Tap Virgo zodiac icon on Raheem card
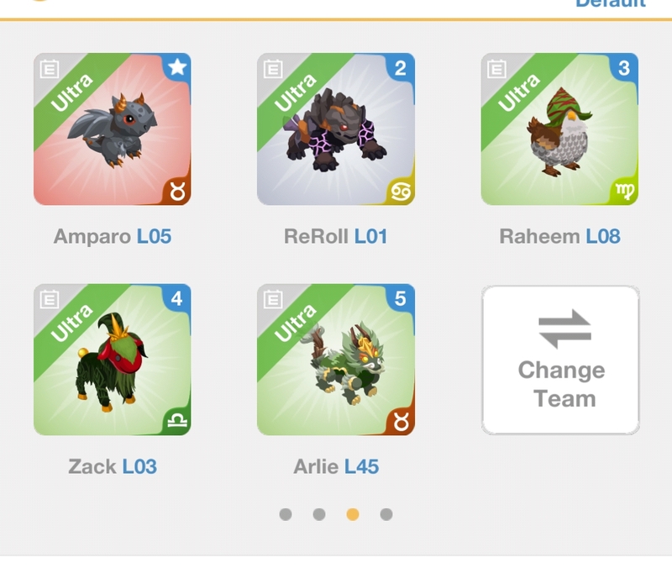Image resolution: width=672 pixels, height=573 pixels. [625, 191]
